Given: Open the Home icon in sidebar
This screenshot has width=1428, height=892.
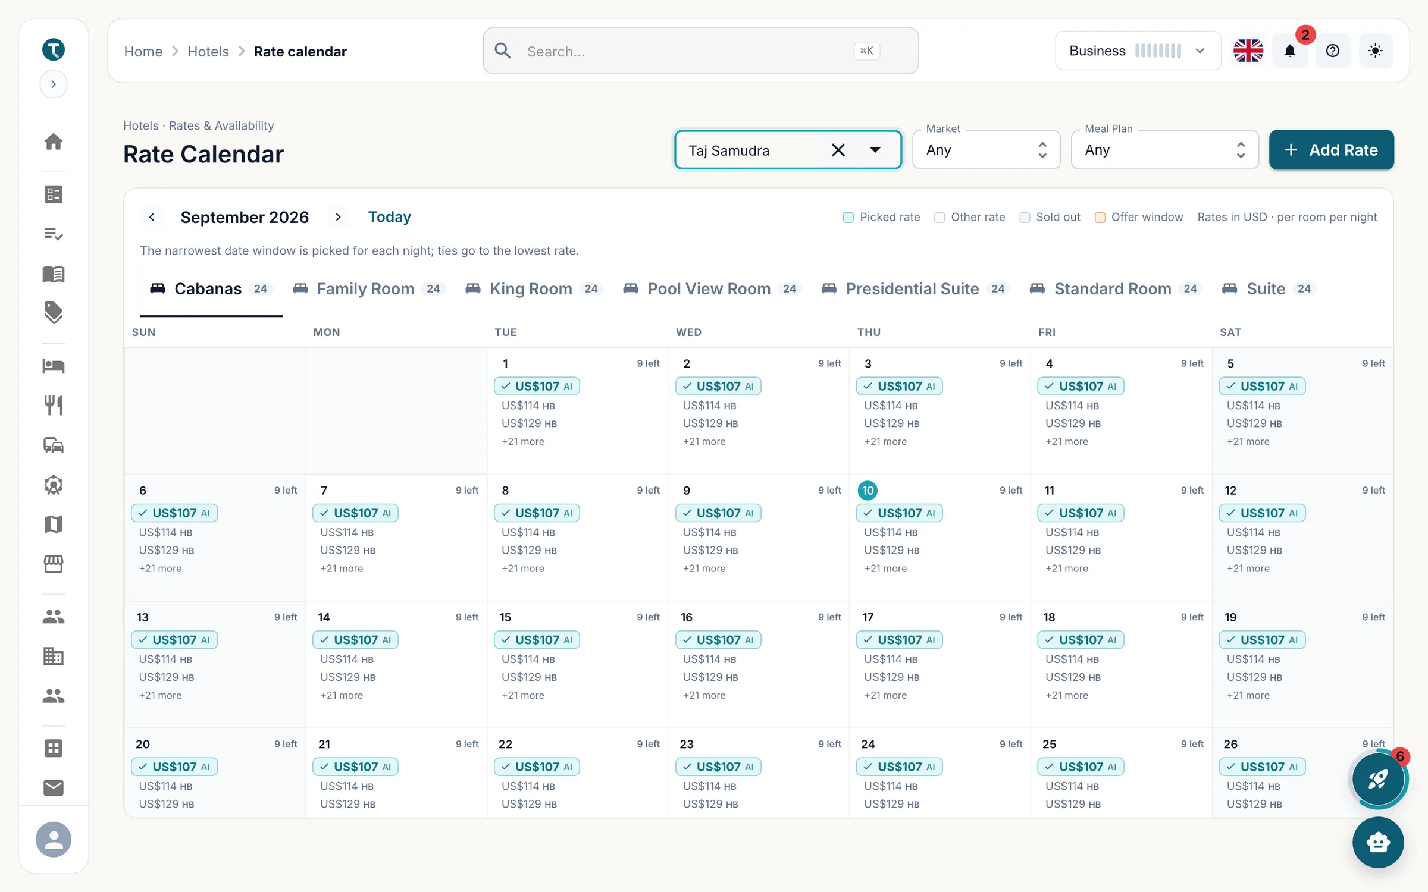Looking at the screenshot, I should pyautogui.click(x=54, y=142).
